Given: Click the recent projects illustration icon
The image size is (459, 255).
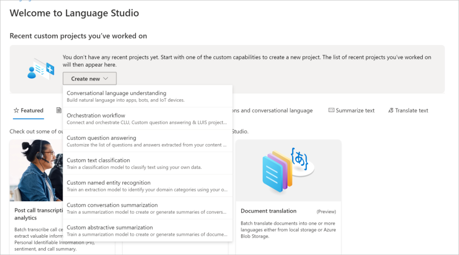Looking at the screenshot, I should click(41, 69).
